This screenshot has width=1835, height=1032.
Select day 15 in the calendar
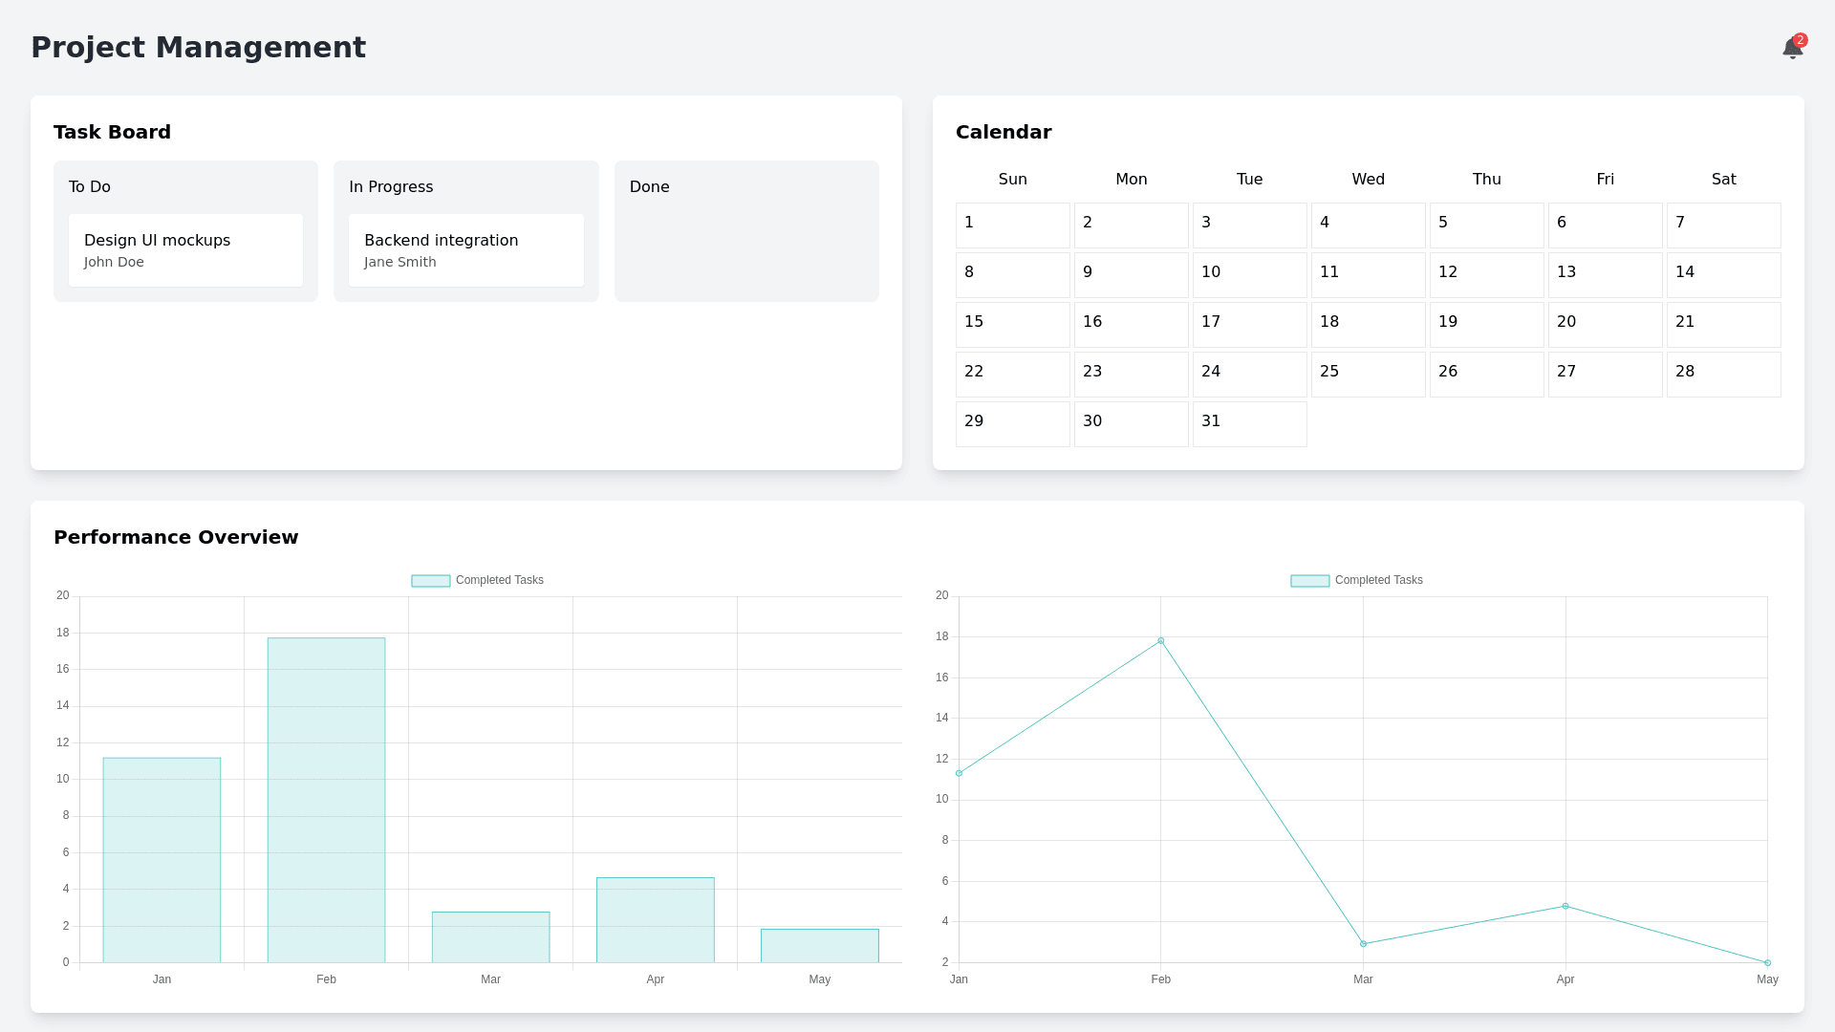pos(1012,325)
